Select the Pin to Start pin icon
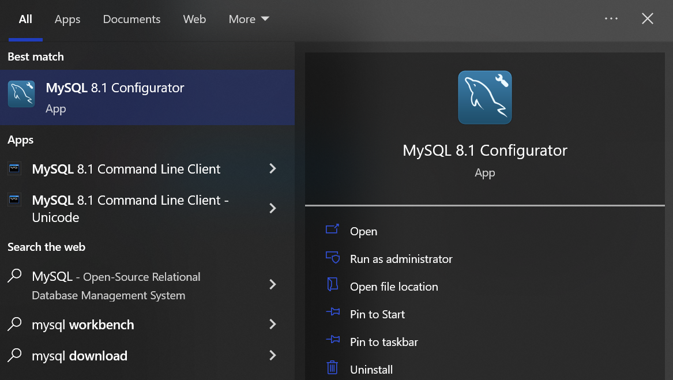This screenshot has height=380, width=673. point(332,313)
